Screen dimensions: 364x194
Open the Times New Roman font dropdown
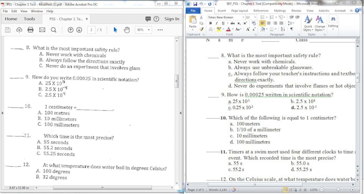tap(244, 18)
